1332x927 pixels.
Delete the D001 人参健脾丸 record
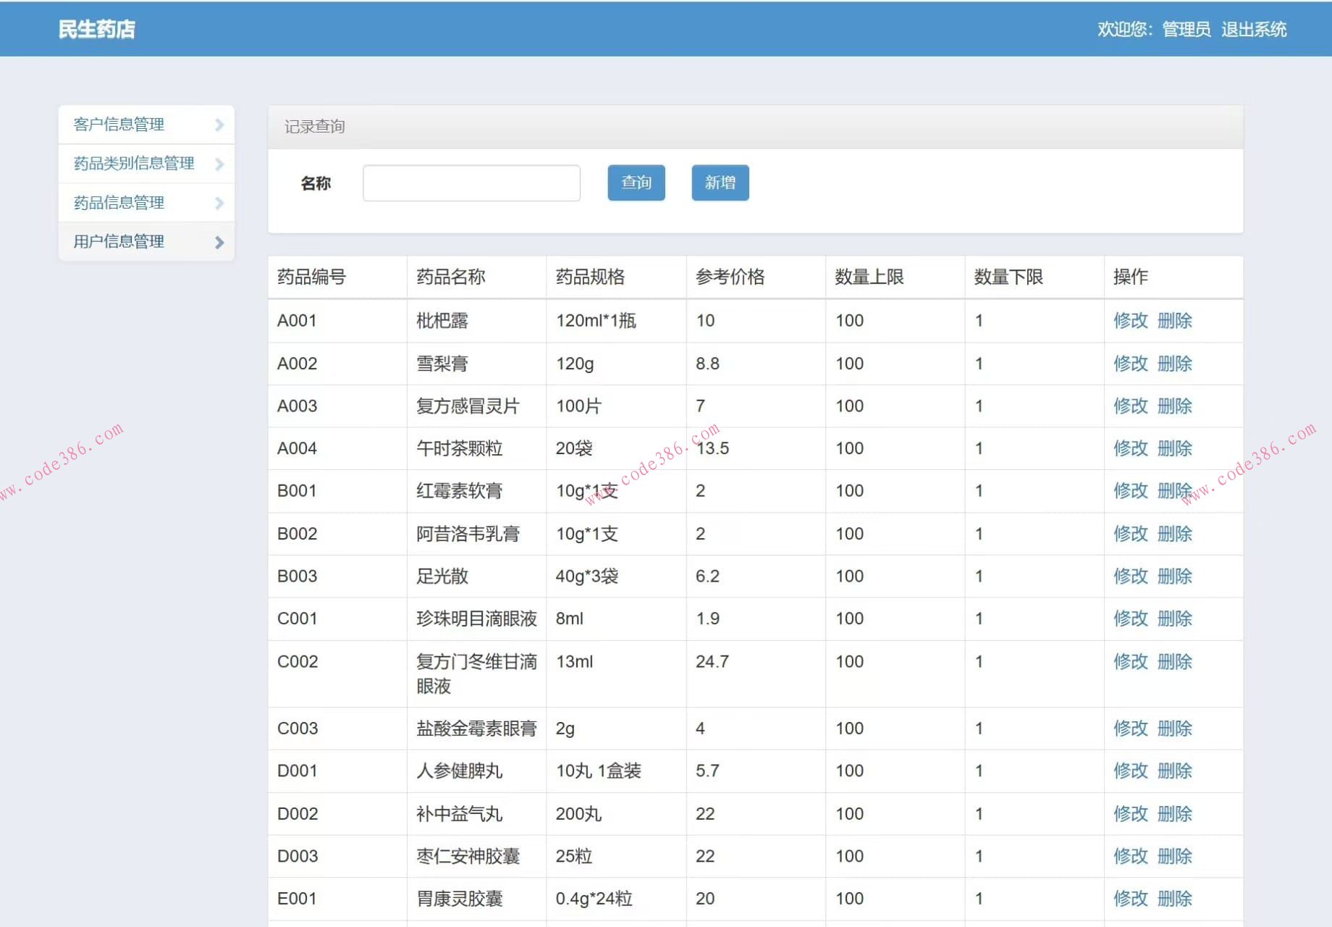tap(1174, 771)
